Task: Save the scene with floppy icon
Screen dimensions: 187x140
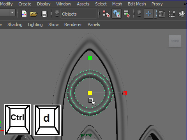Action: pyautogui.click(x=44, y=14)
